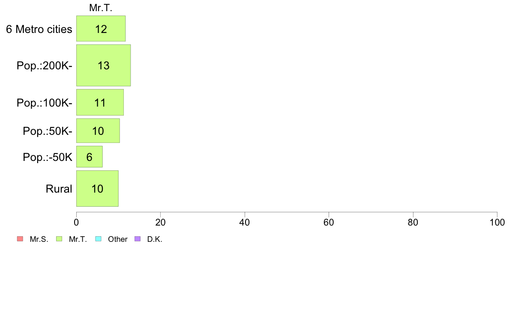Select the Pop.:100K- bar showing 11

tap(100, 102)
